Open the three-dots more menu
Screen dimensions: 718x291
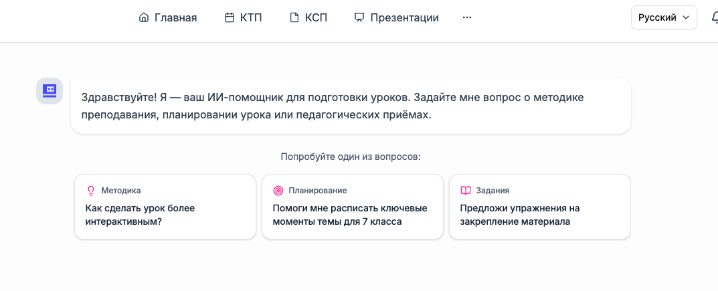tap(467, 18)
